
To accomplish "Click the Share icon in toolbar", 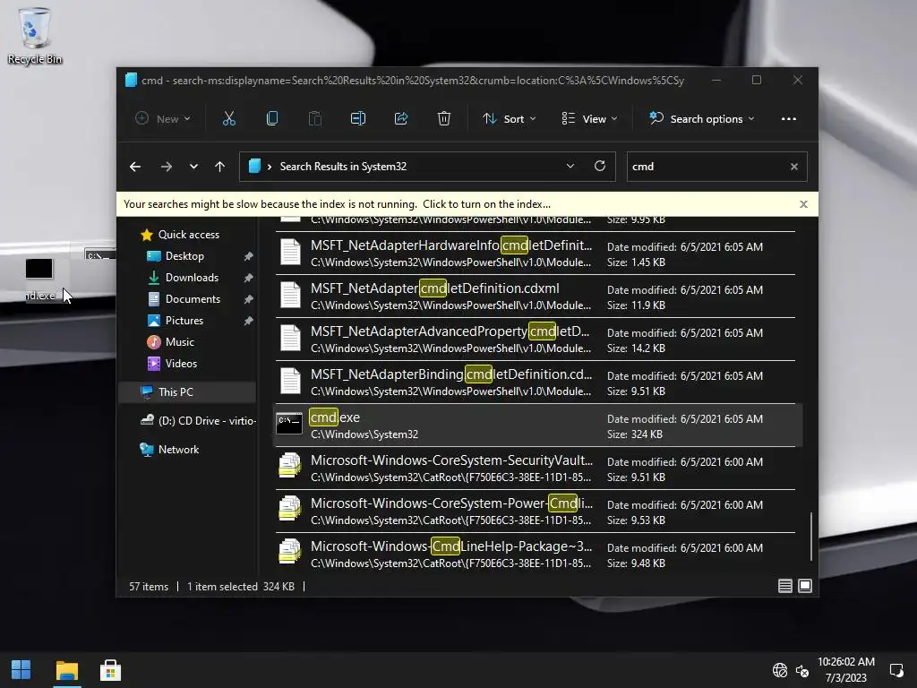I will (x=401, y=119).
